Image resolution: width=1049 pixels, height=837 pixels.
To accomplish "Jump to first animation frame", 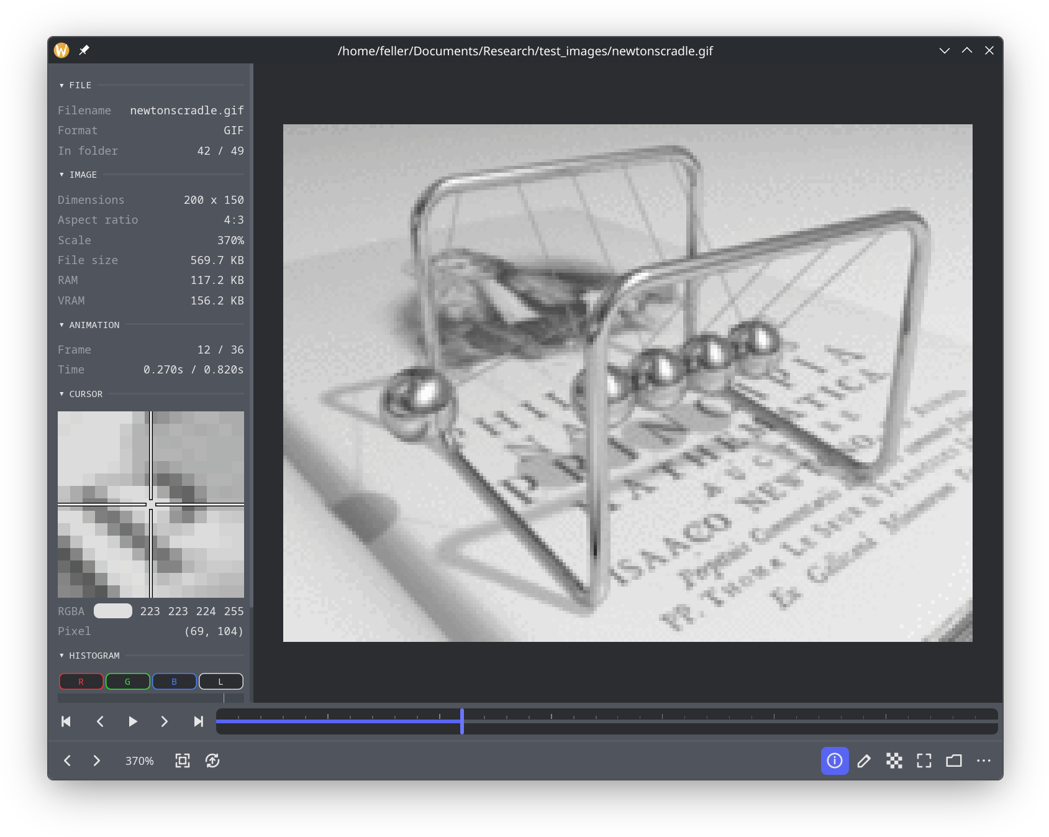I will [66, 721].
